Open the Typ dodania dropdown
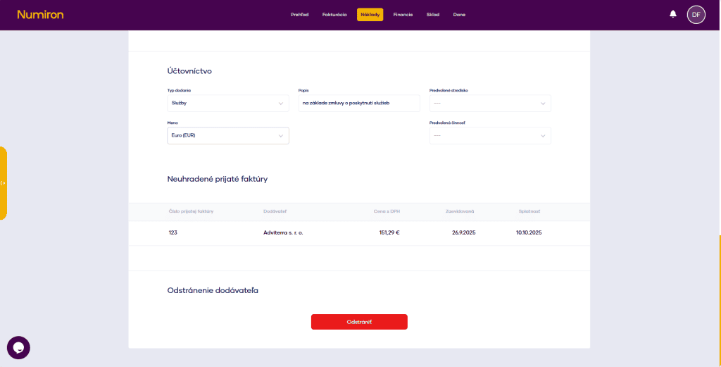 (227, 103)
